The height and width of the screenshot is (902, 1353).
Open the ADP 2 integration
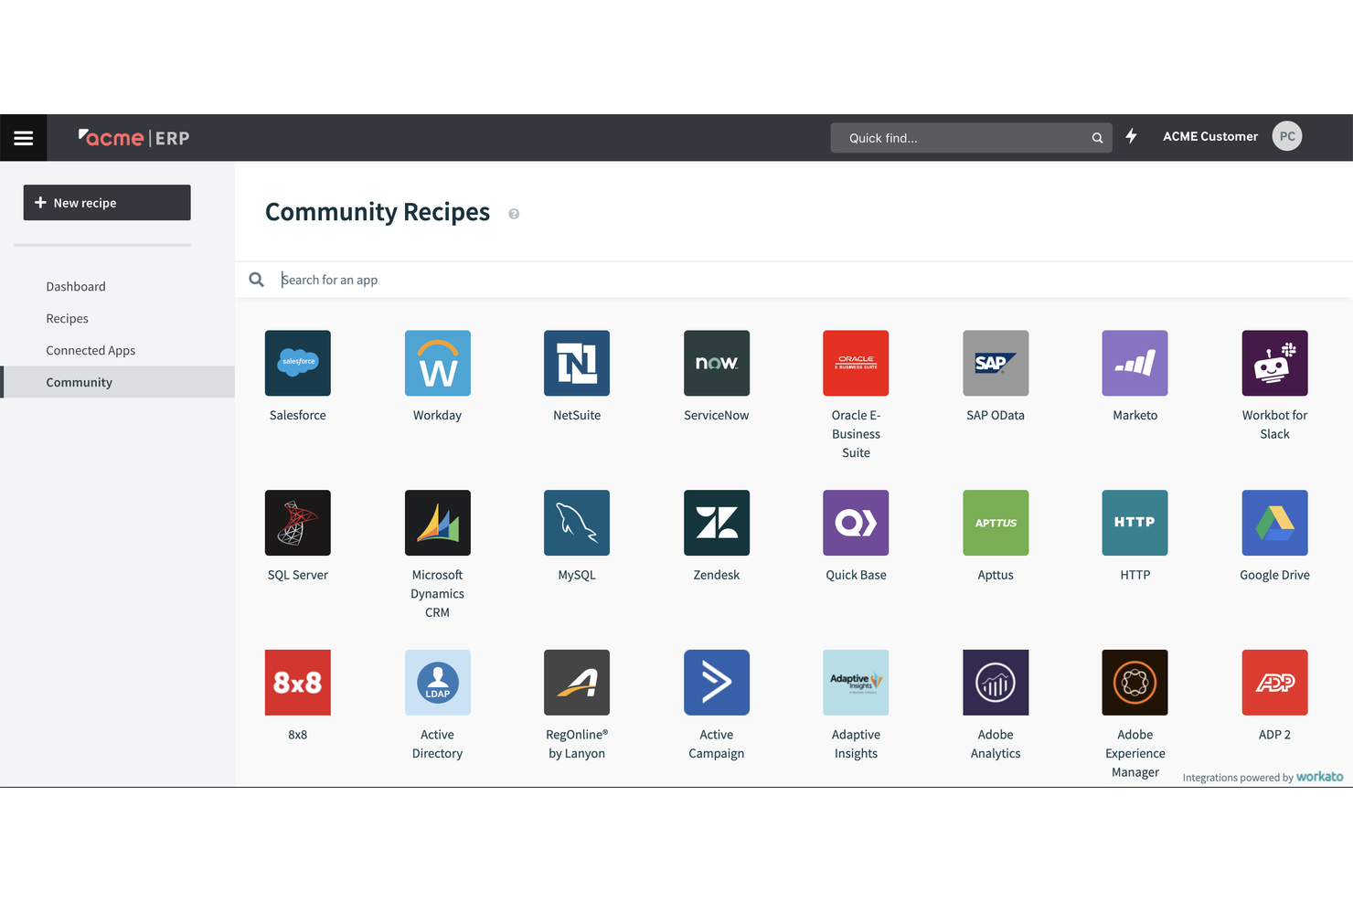[1273, 682]
